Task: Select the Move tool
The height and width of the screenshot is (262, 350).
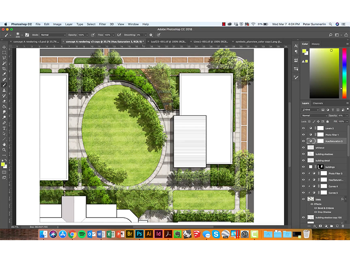Action: [4, 47]
